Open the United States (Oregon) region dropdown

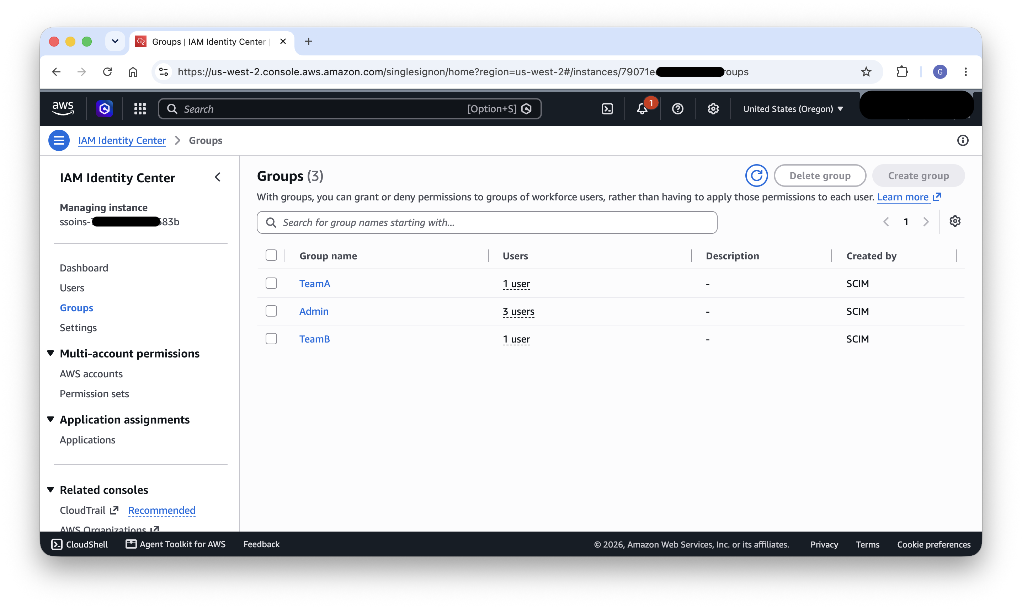(793, 109)
